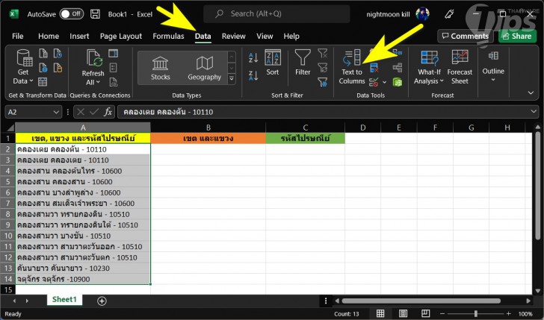Switch to Normal view in status bar
This screenshot has width=544, height=320.
click(380, 313)
